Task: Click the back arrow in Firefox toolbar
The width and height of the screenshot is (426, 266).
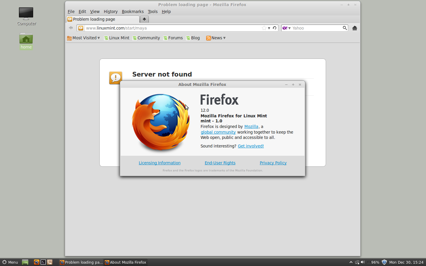Action: click(71, 28)
